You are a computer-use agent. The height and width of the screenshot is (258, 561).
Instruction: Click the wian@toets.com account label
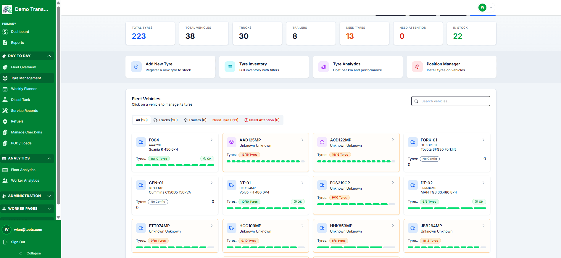point(28,230)
